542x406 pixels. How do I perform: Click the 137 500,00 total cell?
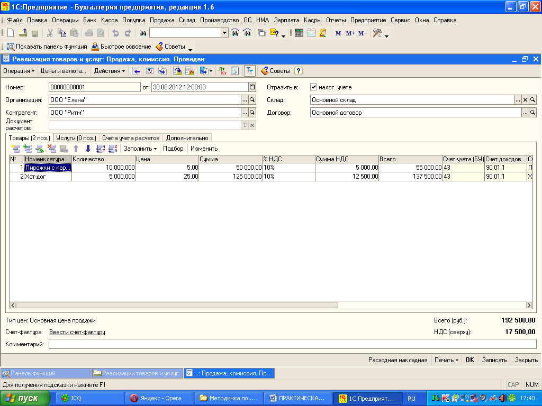tap(410, 177)
